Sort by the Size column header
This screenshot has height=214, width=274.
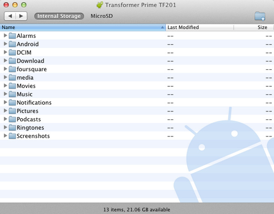coord(253,27)
